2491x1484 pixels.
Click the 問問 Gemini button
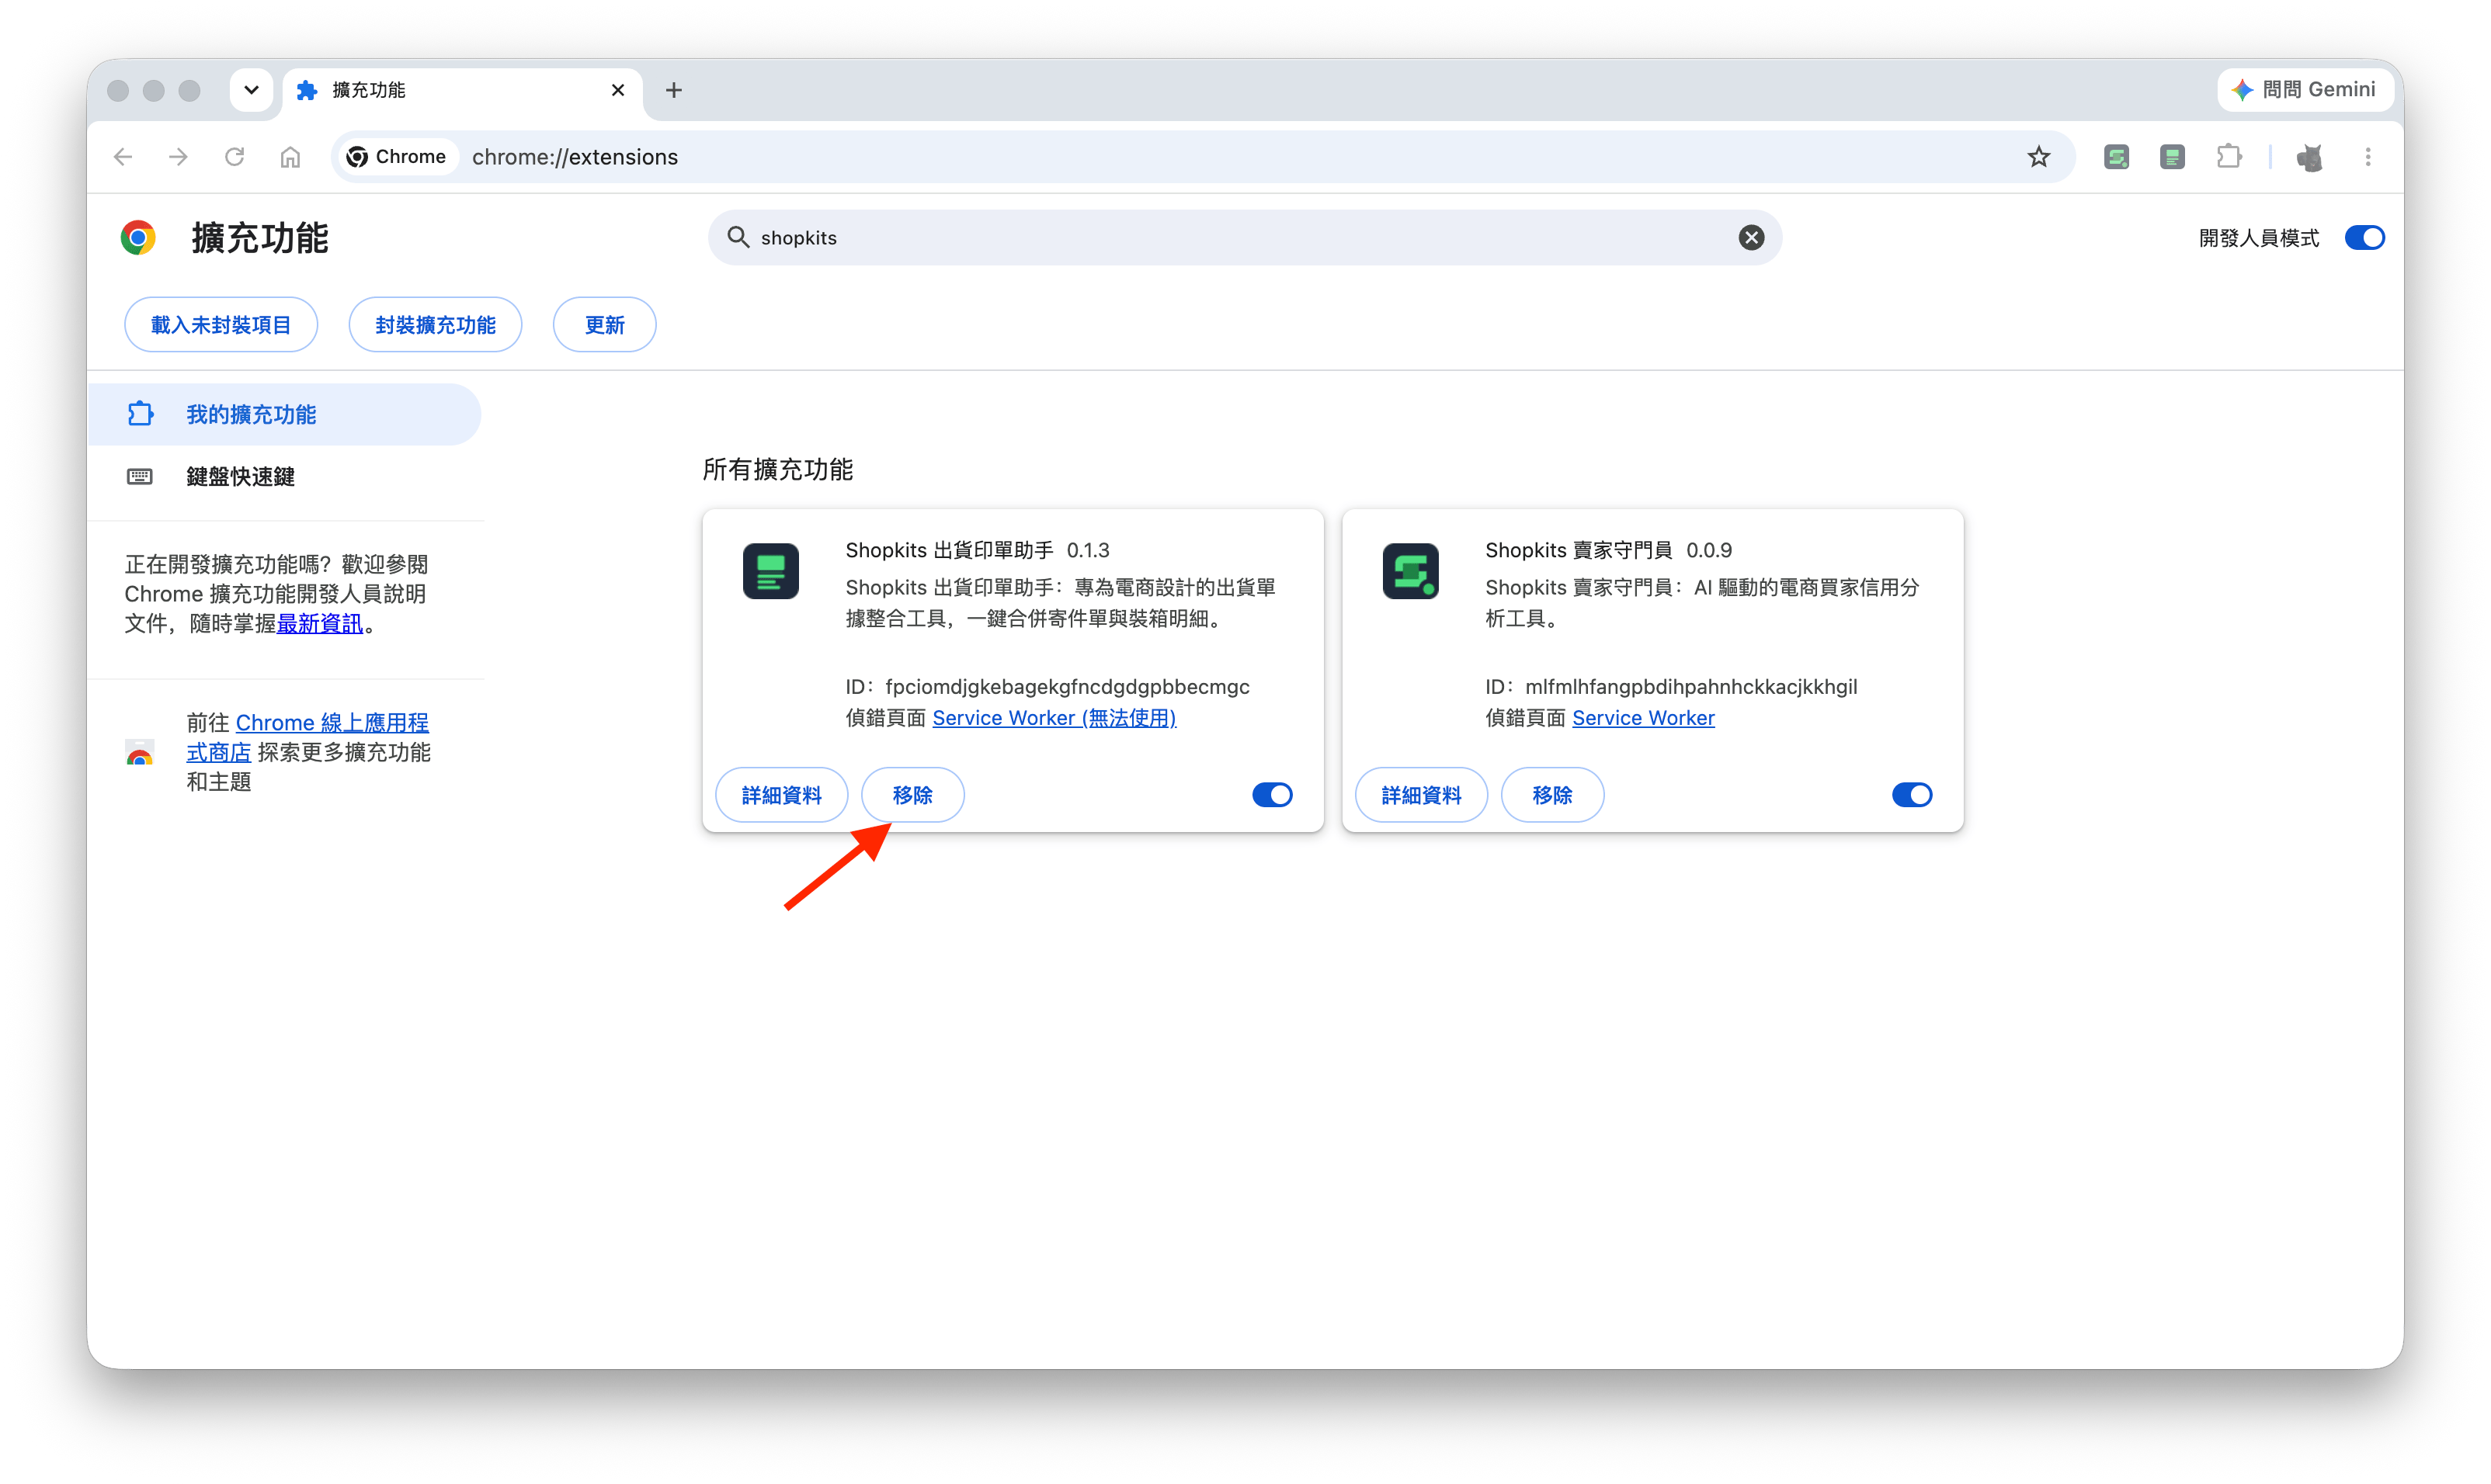[x=2305, y=90]
